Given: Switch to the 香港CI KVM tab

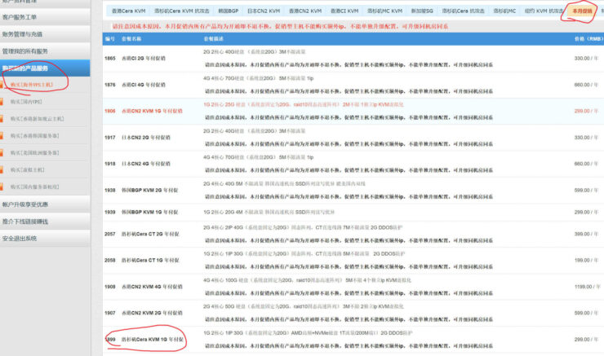Looking at the screenshot, I should (x=344, y=11).
